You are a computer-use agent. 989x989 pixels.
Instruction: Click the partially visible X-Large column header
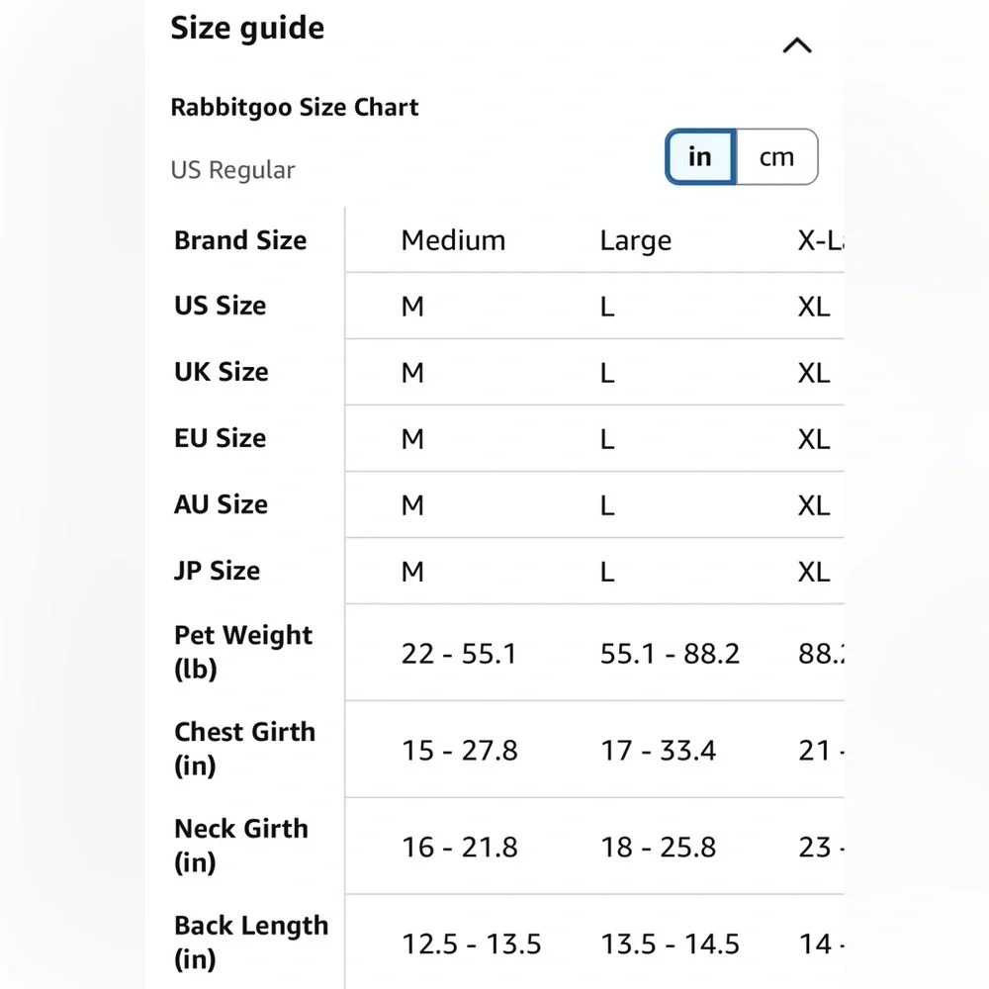coord(821,240)
